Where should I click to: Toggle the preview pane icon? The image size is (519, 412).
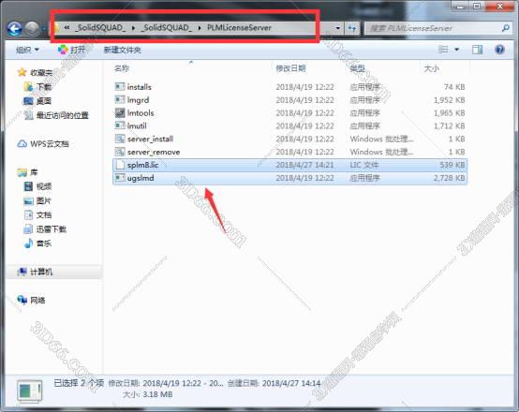[x=477, y=50]
